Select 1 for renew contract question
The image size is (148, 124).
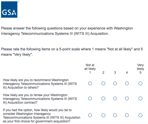(x=90, y=99)
